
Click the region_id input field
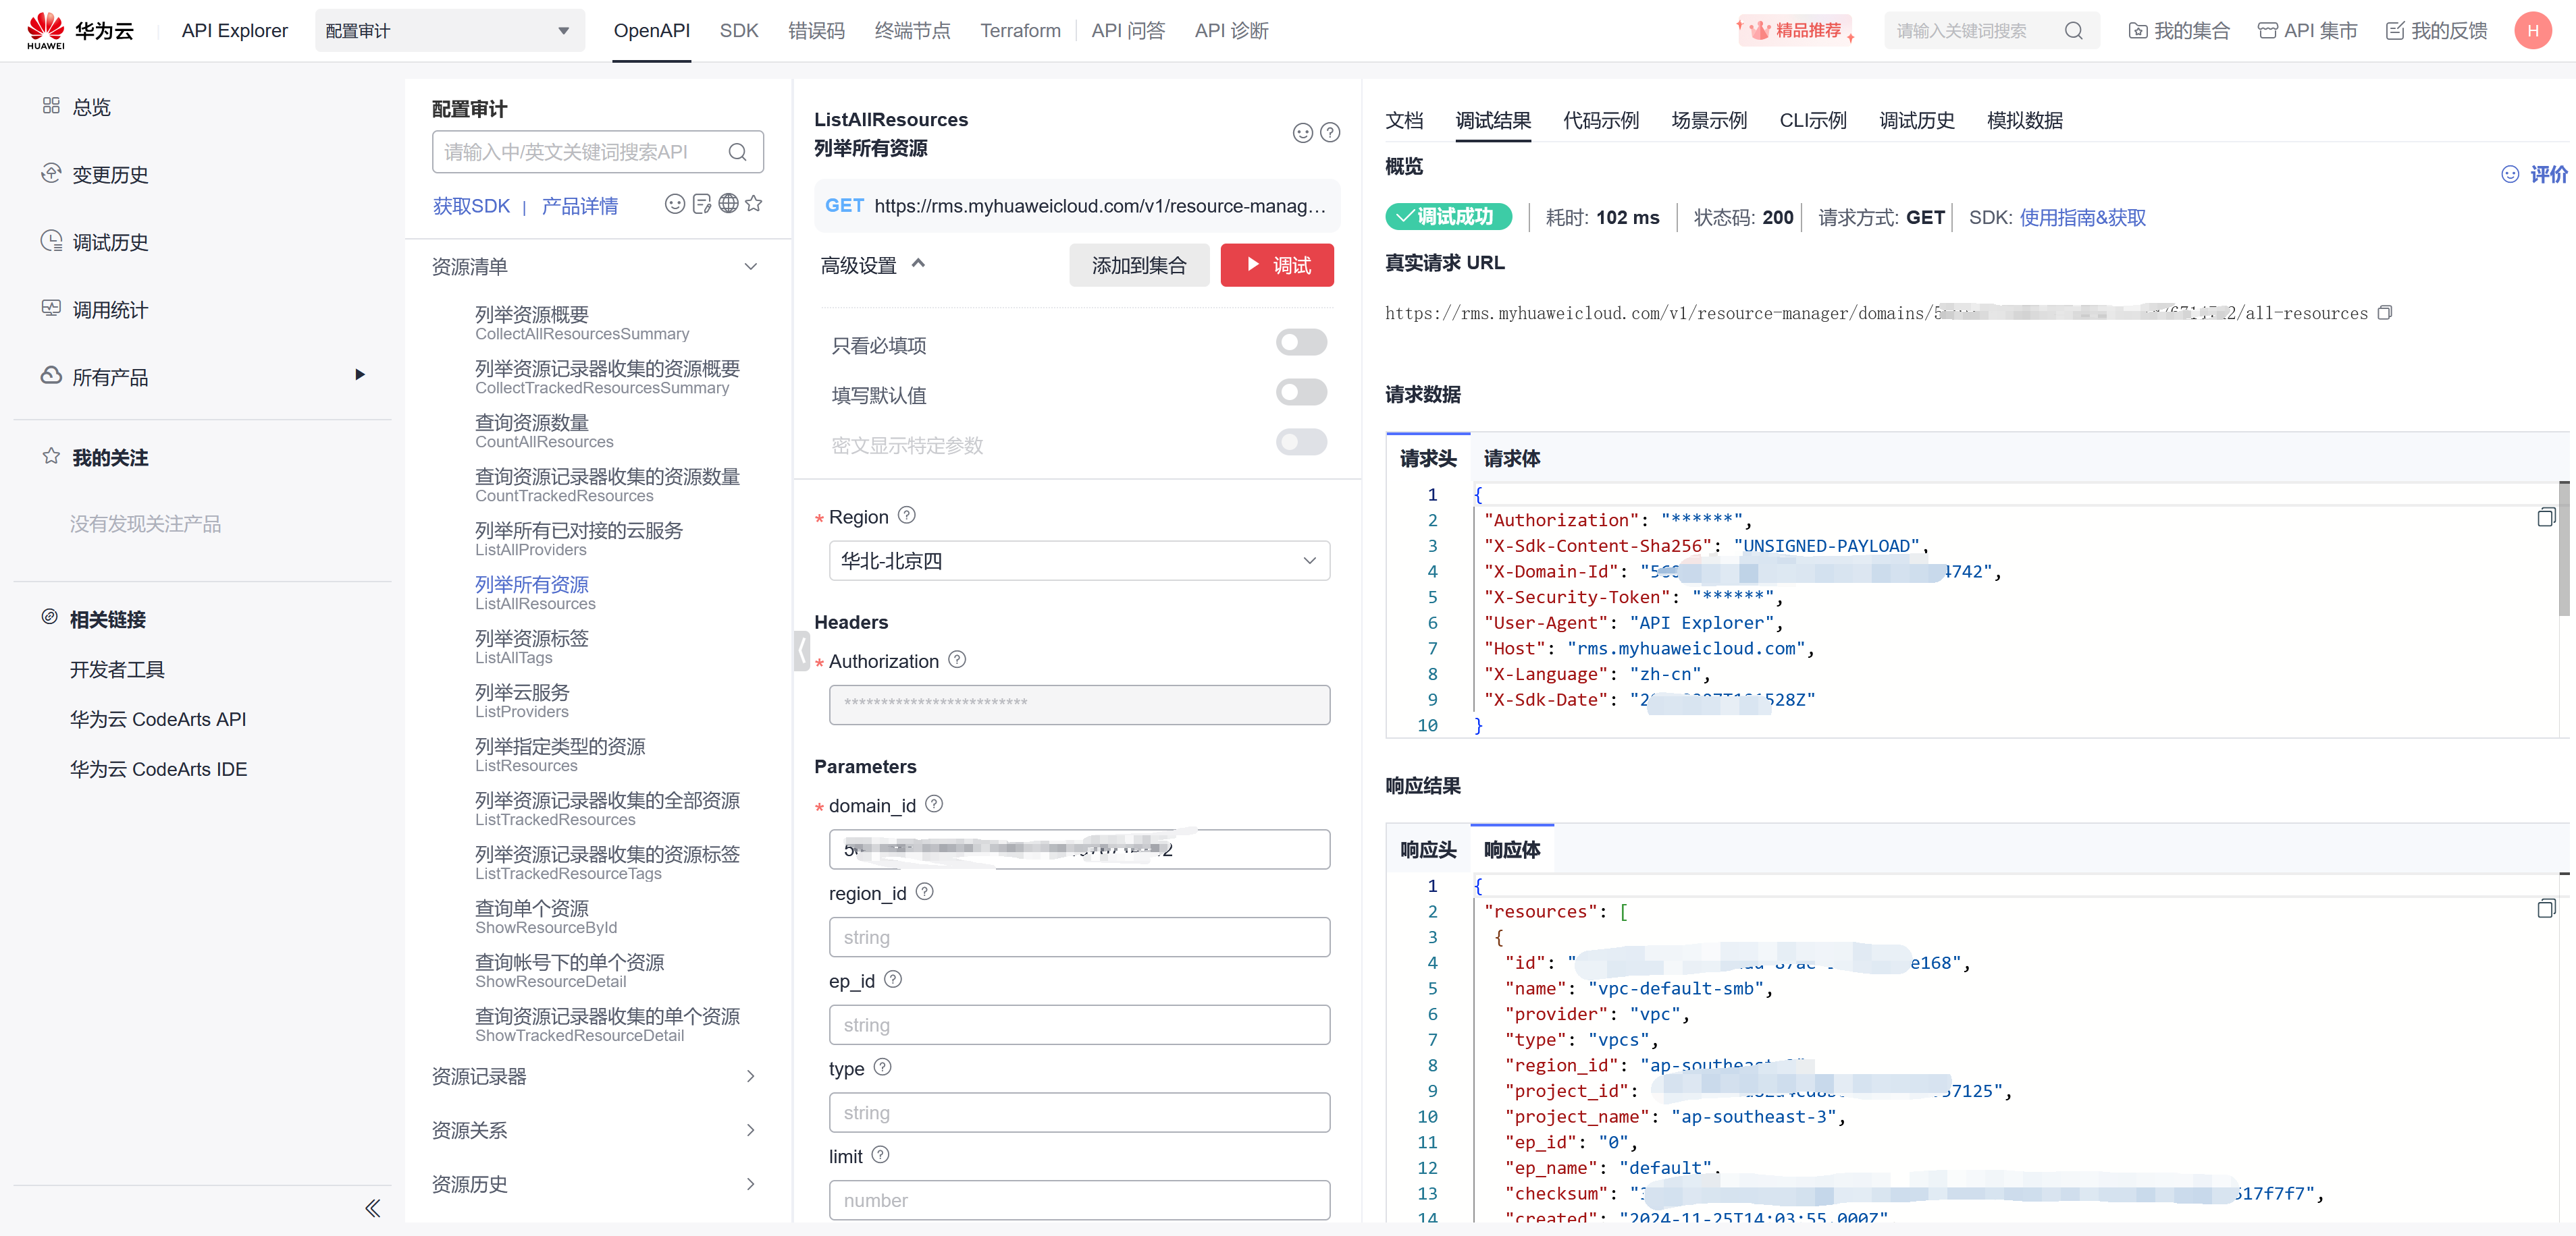[1079, 937]
